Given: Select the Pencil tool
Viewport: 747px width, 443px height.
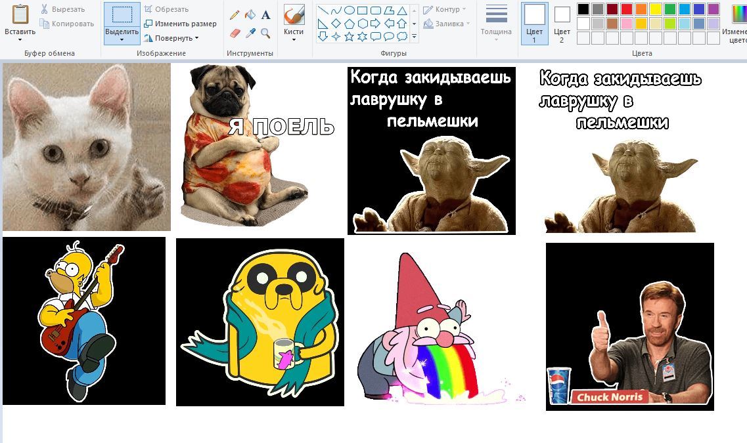Looking at the screenshot, I should (x=235, y=14).
